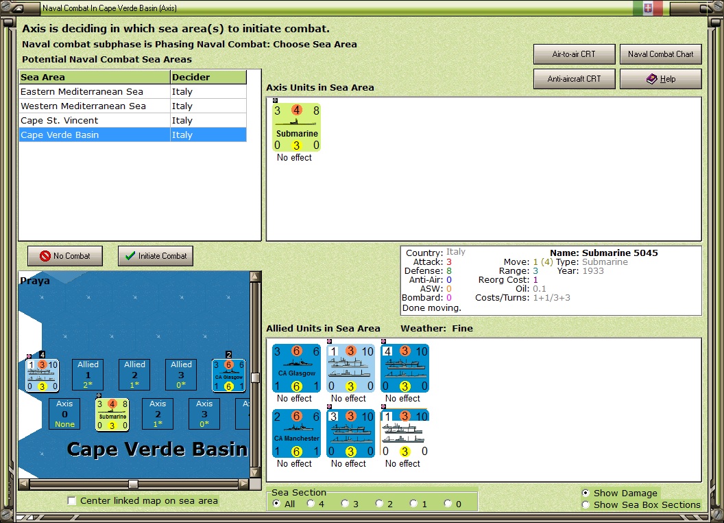The height and width of the screenshot is (523, 724).
Task: Click the Decider column header
Action: click(x=208, y=78)
